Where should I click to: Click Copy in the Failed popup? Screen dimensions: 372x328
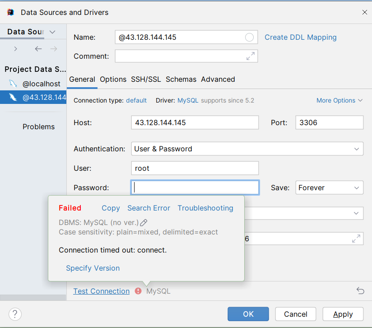point(111,208)
